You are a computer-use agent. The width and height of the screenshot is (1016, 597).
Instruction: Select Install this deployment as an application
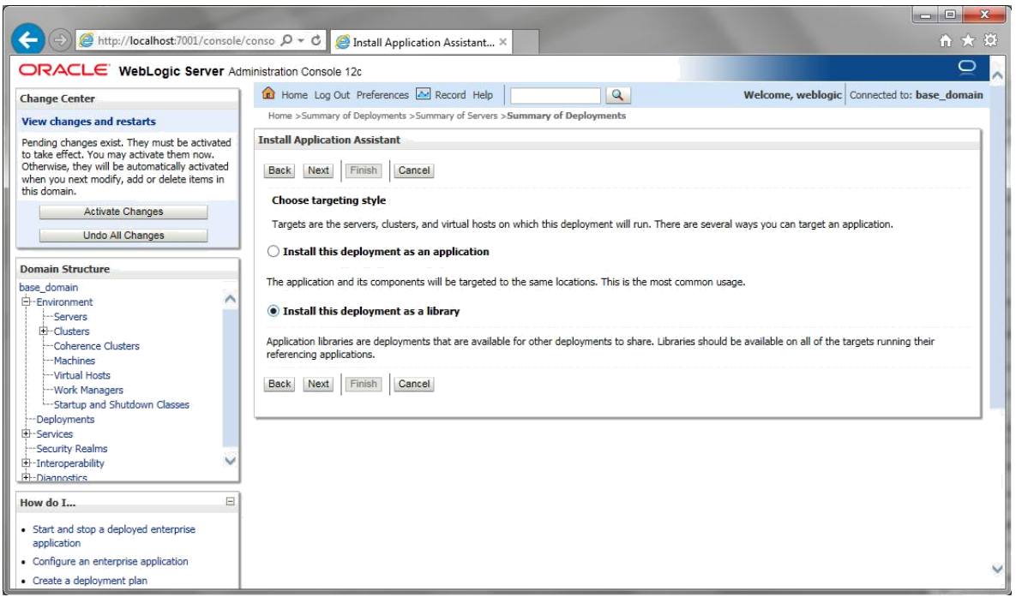pyautogui.click(x=274, y=252)
